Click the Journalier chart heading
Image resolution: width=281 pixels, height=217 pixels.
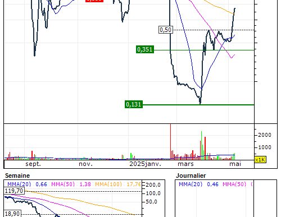tap(191, 176)
